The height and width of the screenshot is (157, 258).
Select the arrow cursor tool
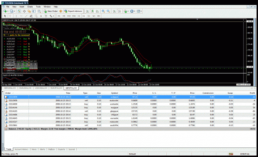[x=5, y=16]
